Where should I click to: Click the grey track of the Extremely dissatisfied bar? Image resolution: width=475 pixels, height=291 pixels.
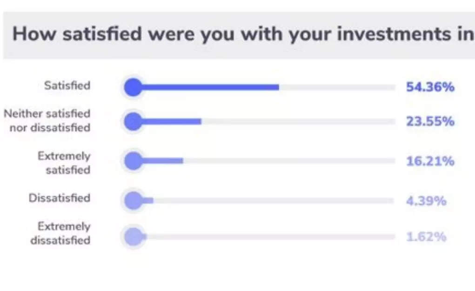point(270,237)
